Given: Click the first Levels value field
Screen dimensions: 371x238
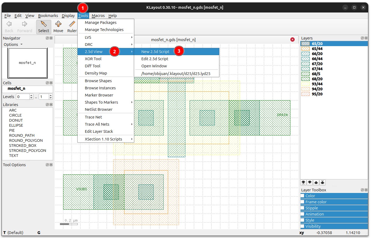Looking at the screenshot, I should click(23, 97).
